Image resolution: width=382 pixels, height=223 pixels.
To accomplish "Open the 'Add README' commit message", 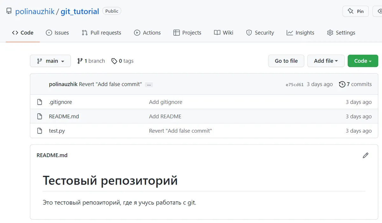I will click(x=165, y=116).
